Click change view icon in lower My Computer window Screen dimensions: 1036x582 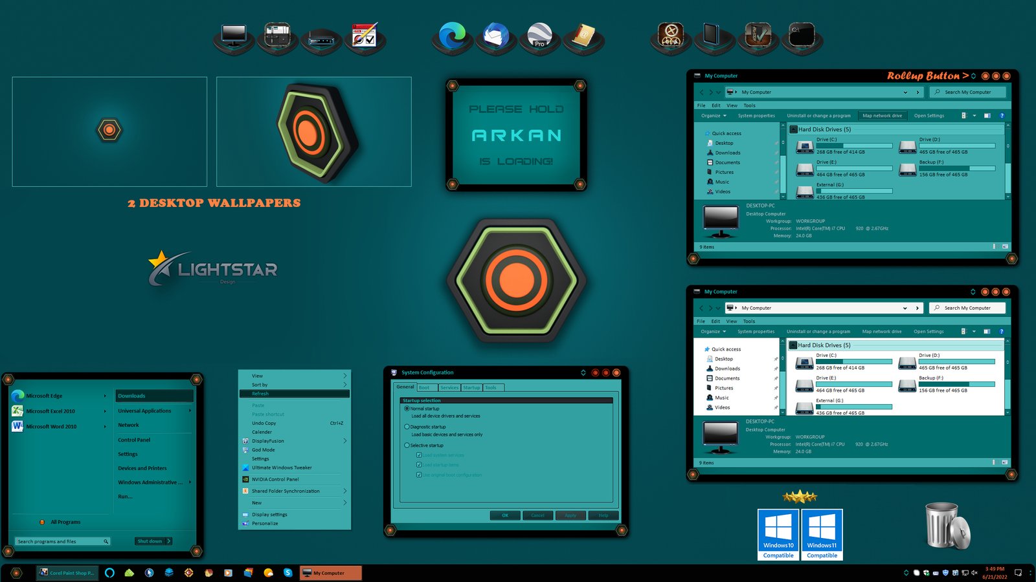pos(963,332)
